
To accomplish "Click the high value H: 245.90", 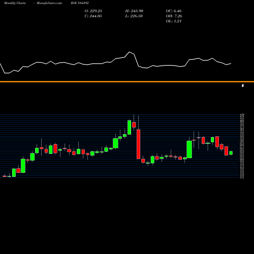I will [134, 11].
